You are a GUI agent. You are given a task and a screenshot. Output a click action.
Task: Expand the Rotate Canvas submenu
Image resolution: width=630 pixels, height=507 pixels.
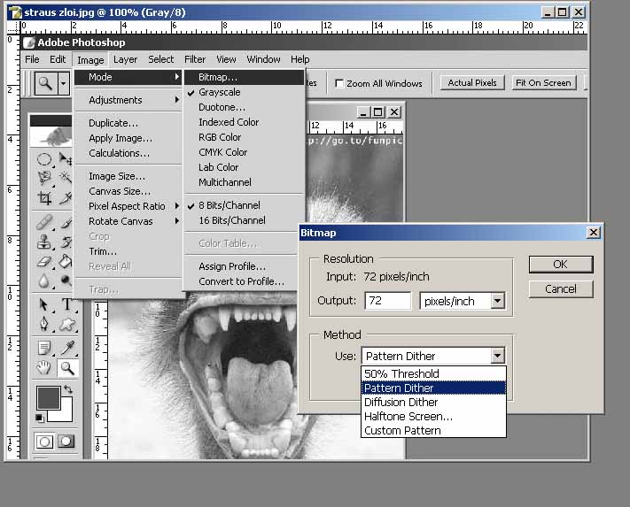coord(128,221)
